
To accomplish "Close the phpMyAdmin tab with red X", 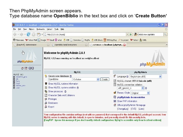I will tap(124, 45).
